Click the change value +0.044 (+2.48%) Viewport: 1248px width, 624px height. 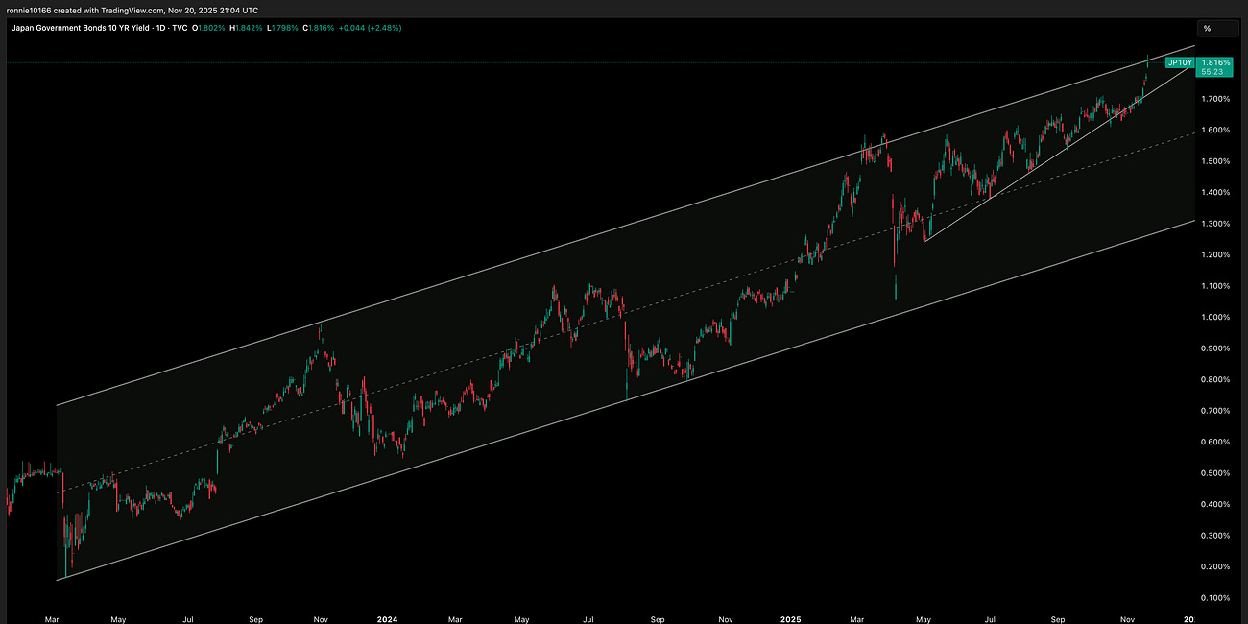click(370, 27)
